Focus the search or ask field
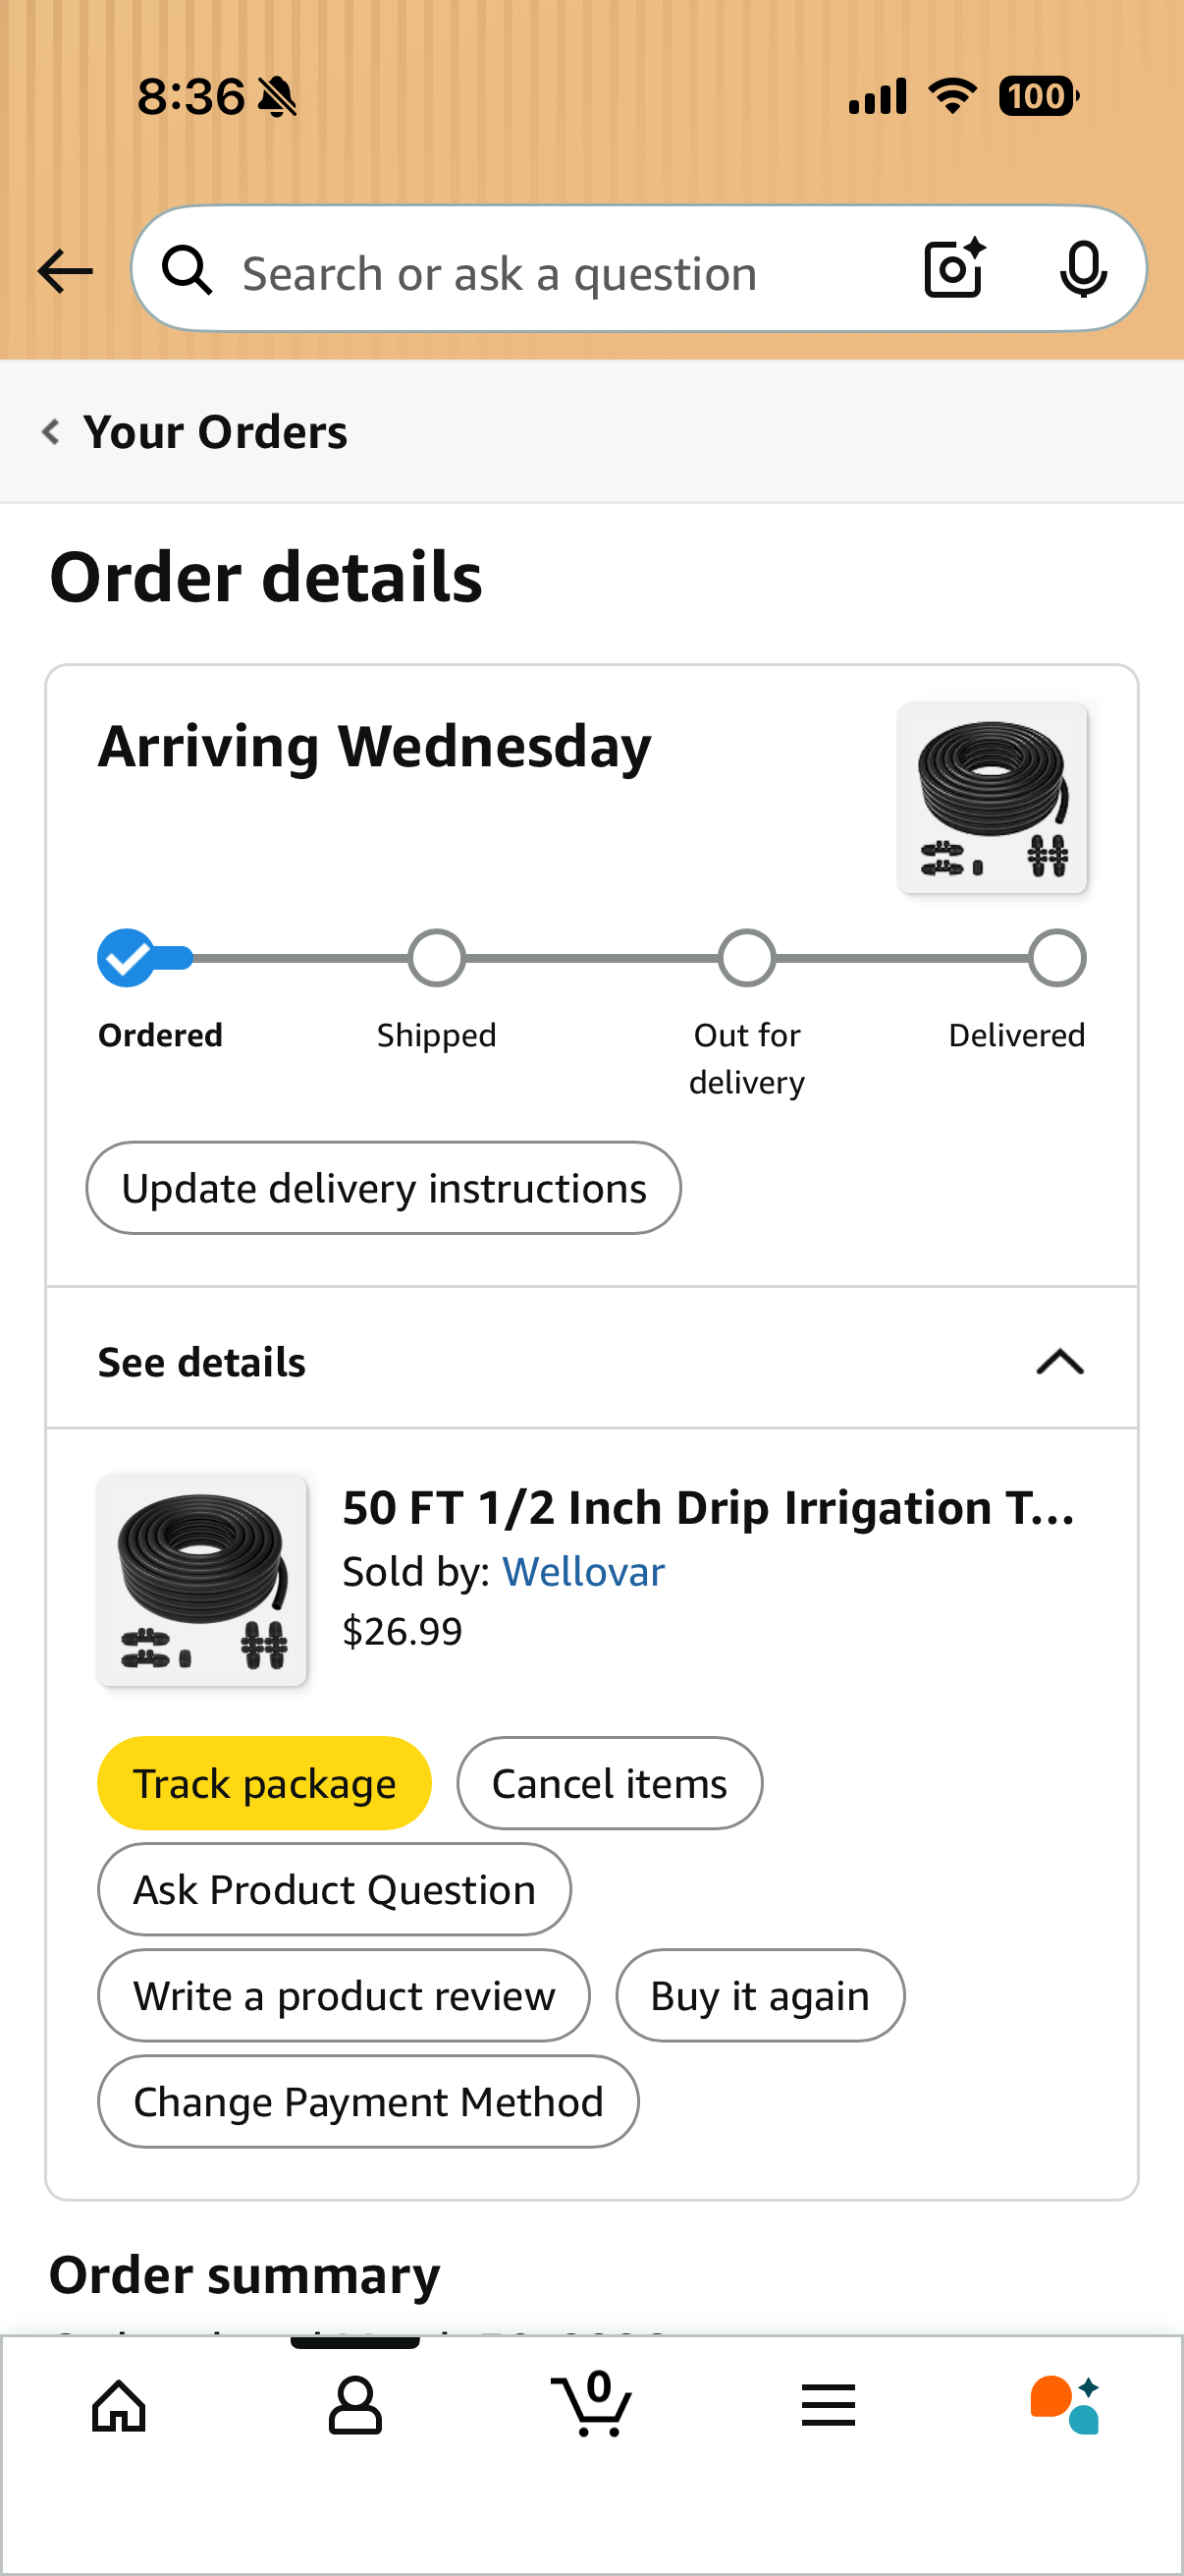 pos(560,273)
